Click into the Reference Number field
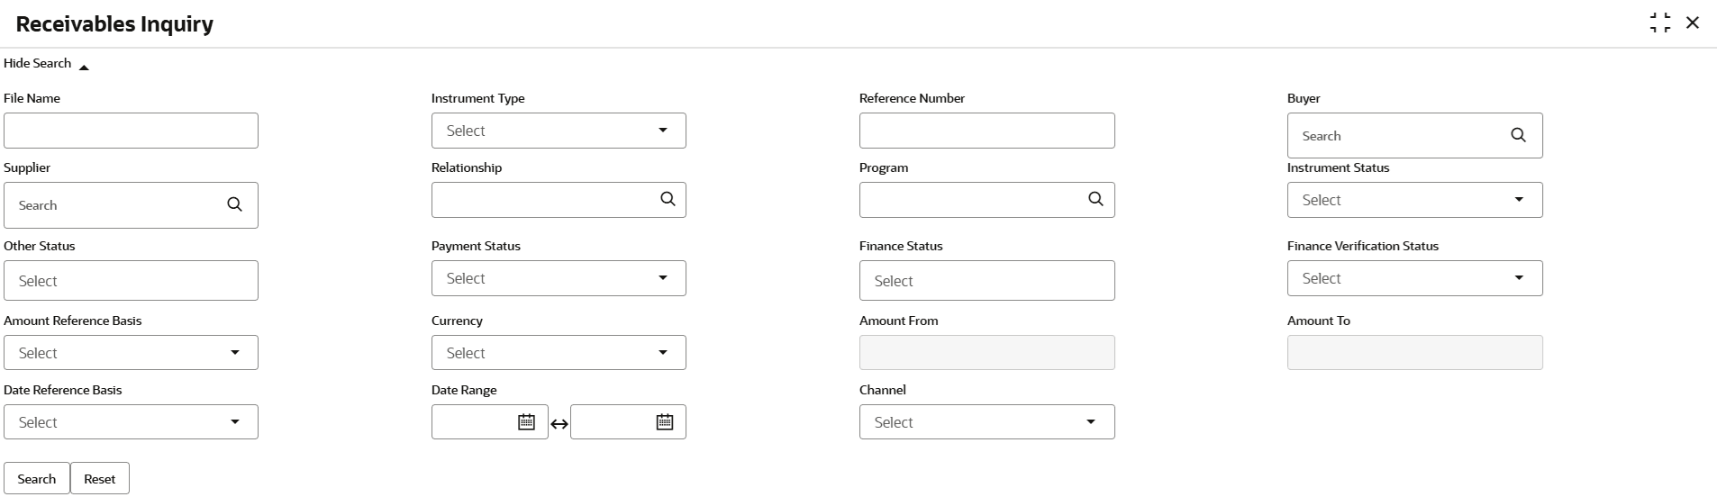The width and height of the screenshot is (1717, 497). click(x=986, y=131)
